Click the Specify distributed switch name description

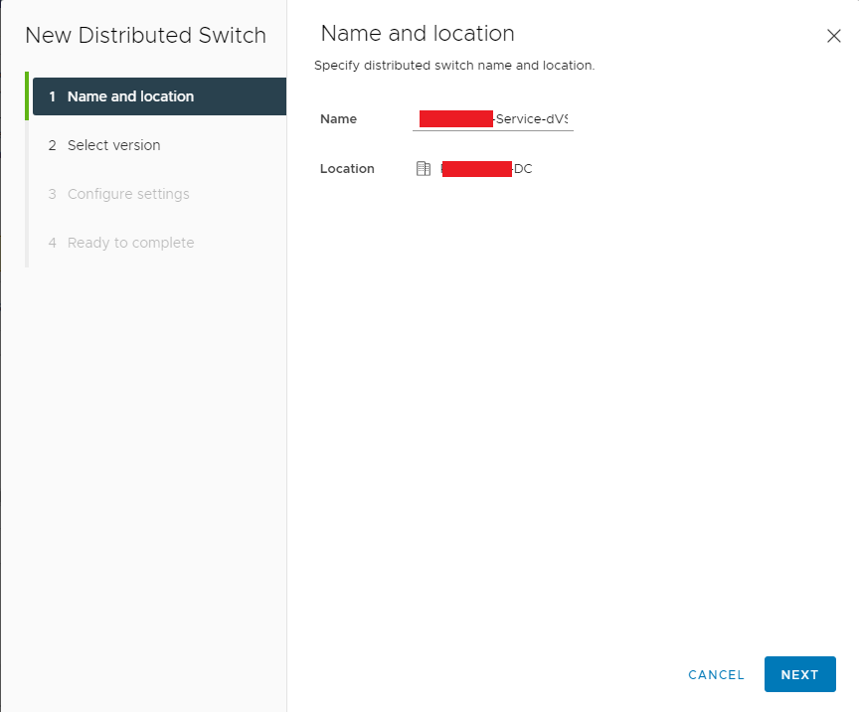[454, 66]
